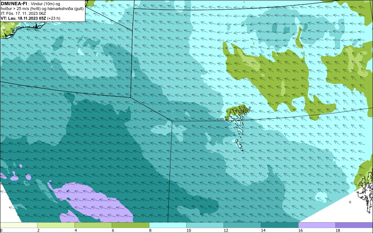Click the "DMI/NEA-FI" title text
373x233 pixels.
pos(14,4)
